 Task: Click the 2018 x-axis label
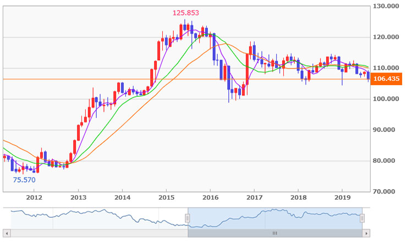pos(299,197)
